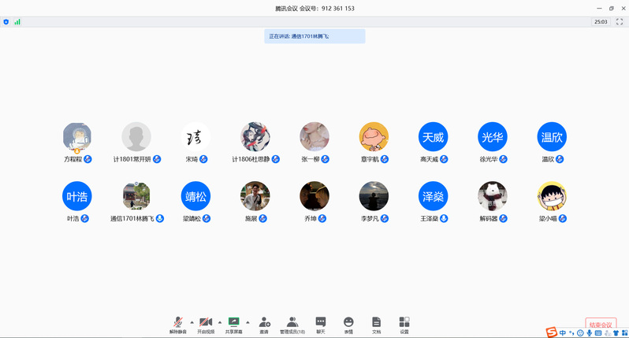This screenshot has width=629, height=338.
Task: Select participant 方程程's avatar
Action: 77,137
